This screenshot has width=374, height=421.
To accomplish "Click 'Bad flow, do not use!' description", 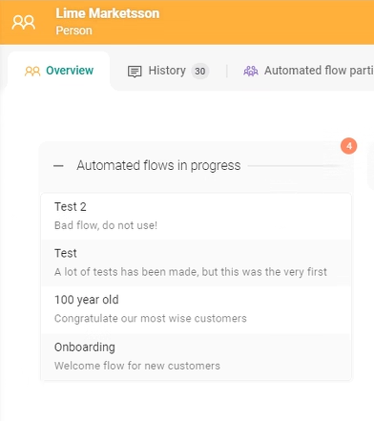I will (106, 225).
